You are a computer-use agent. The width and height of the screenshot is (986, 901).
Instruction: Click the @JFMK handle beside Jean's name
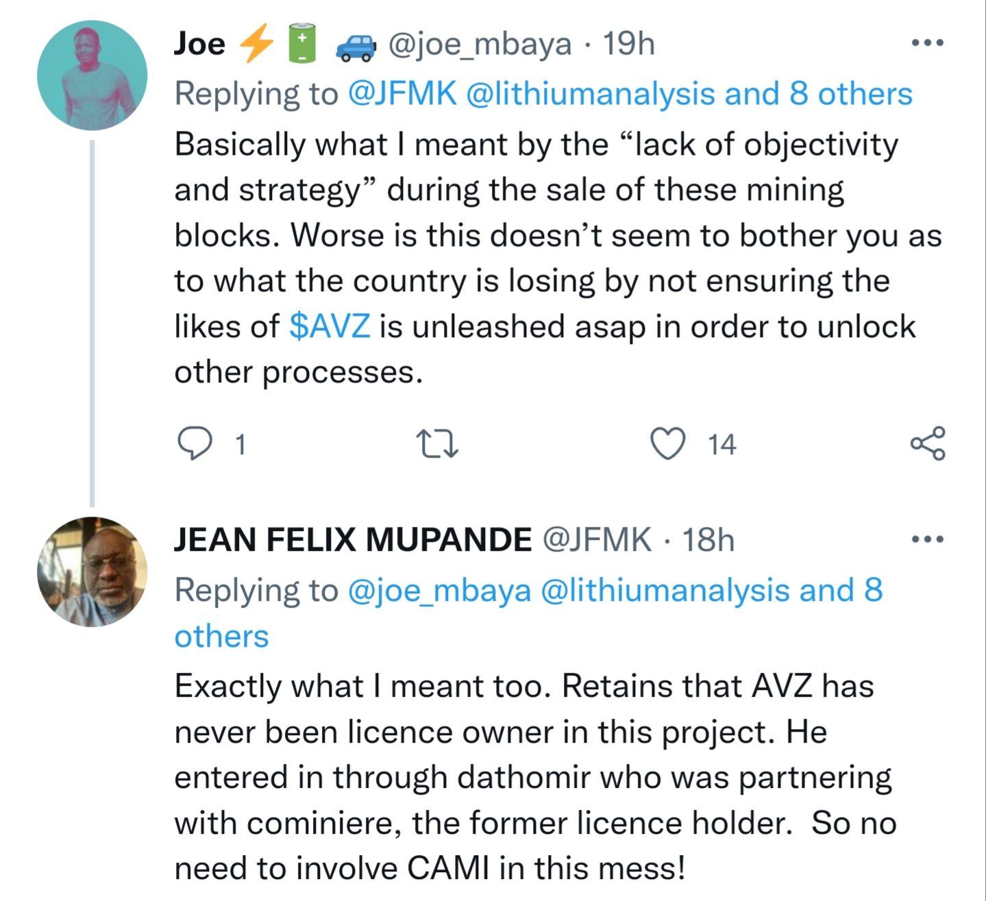[x=597, y=540]
